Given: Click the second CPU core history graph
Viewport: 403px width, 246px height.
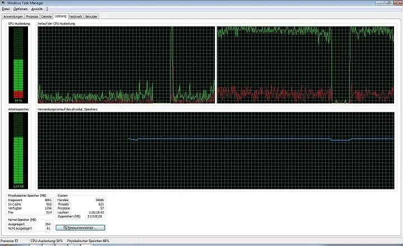Looking at the screenshot, I should tap(306, 65).
